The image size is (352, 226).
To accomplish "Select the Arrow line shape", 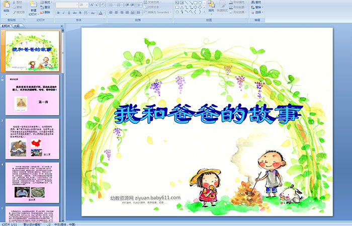I will tap(191, 3).
